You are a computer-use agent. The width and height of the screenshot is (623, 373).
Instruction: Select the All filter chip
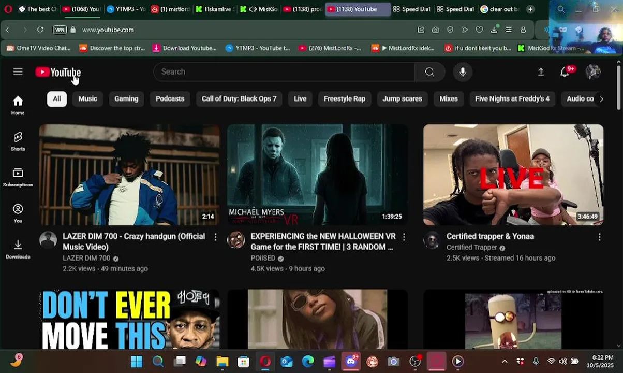click(57, 99)
